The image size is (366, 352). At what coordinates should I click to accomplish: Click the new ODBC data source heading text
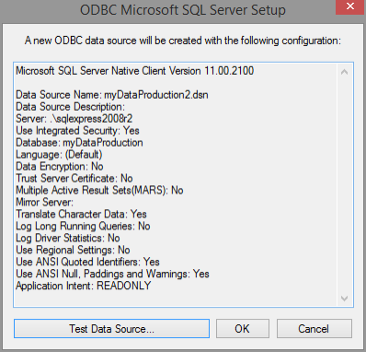pos(183,41)
